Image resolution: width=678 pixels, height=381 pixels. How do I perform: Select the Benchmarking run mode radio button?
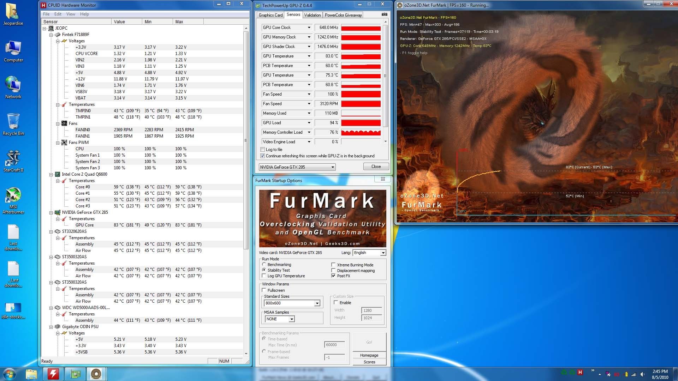(264, 264)
